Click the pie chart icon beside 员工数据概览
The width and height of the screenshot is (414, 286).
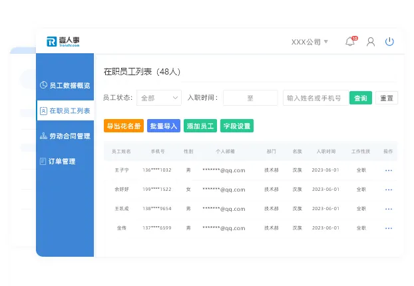(43, 85)
